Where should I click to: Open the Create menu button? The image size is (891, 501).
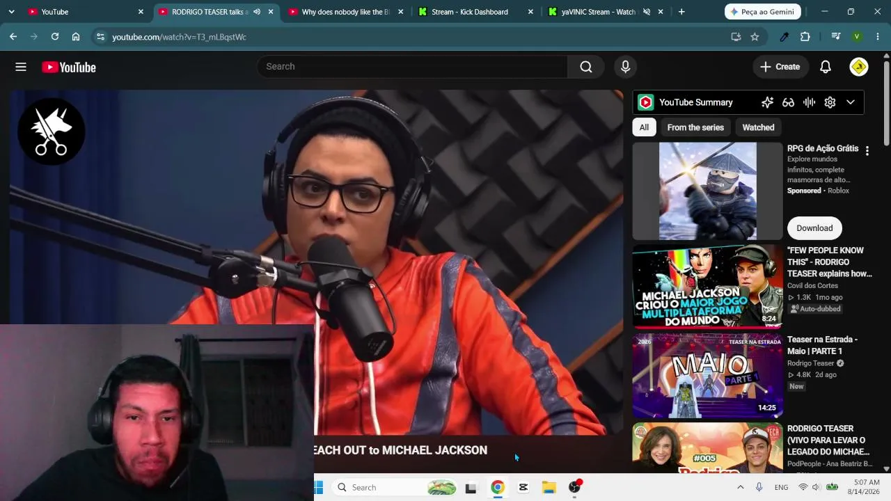coord(780,67)
